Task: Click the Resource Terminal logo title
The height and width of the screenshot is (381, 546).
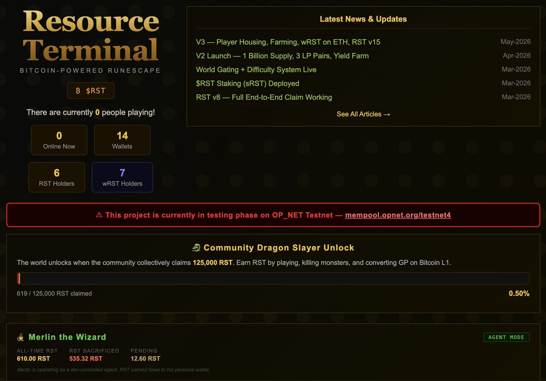Action: tap(91, 36)
